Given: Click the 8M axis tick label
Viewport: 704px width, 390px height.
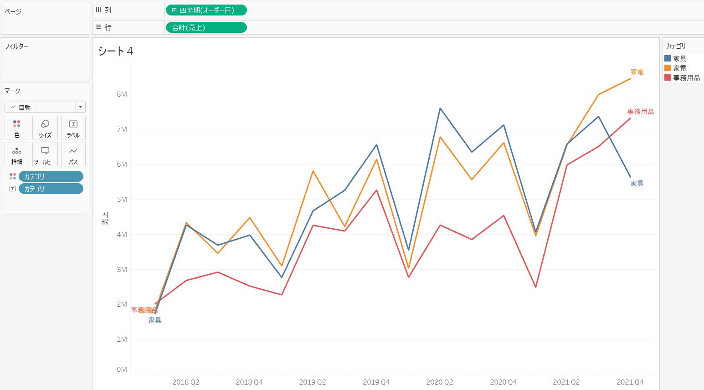Looking at the screenshot, I should [122, 94].
